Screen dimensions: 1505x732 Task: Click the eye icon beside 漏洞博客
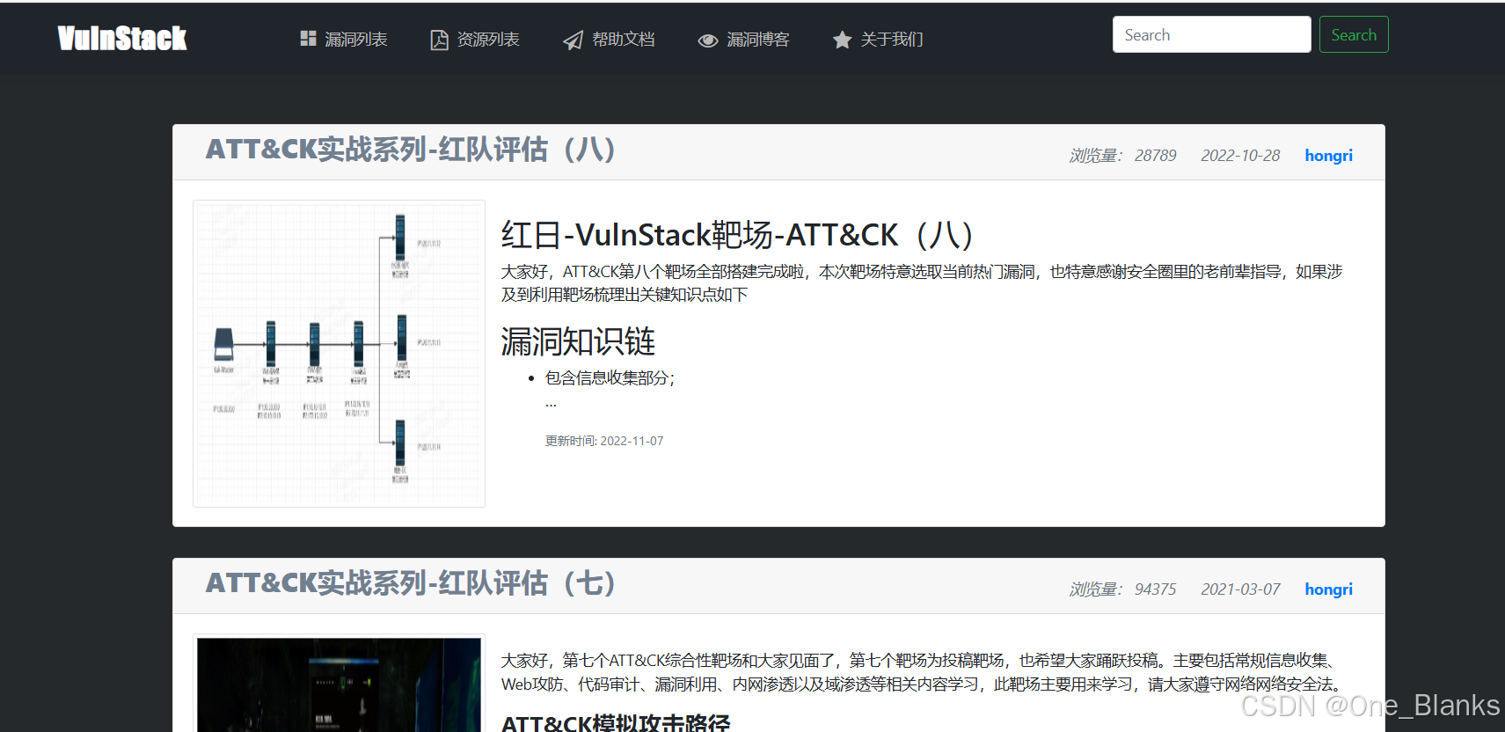tap(708, 40)
